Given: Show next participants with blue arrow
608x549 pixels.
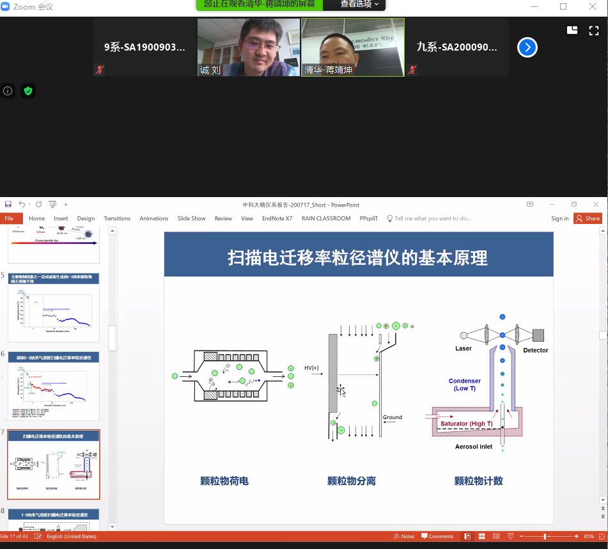Looking at the screenshot, I should (527, 47).
